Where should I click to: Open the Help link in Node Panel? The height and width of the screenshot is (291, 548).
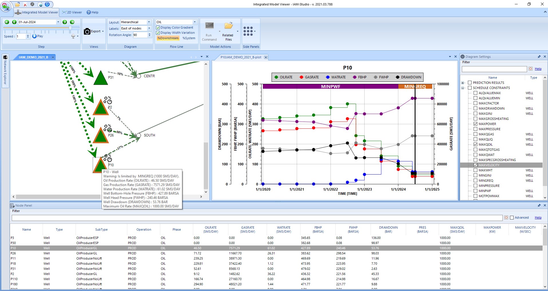538,217
